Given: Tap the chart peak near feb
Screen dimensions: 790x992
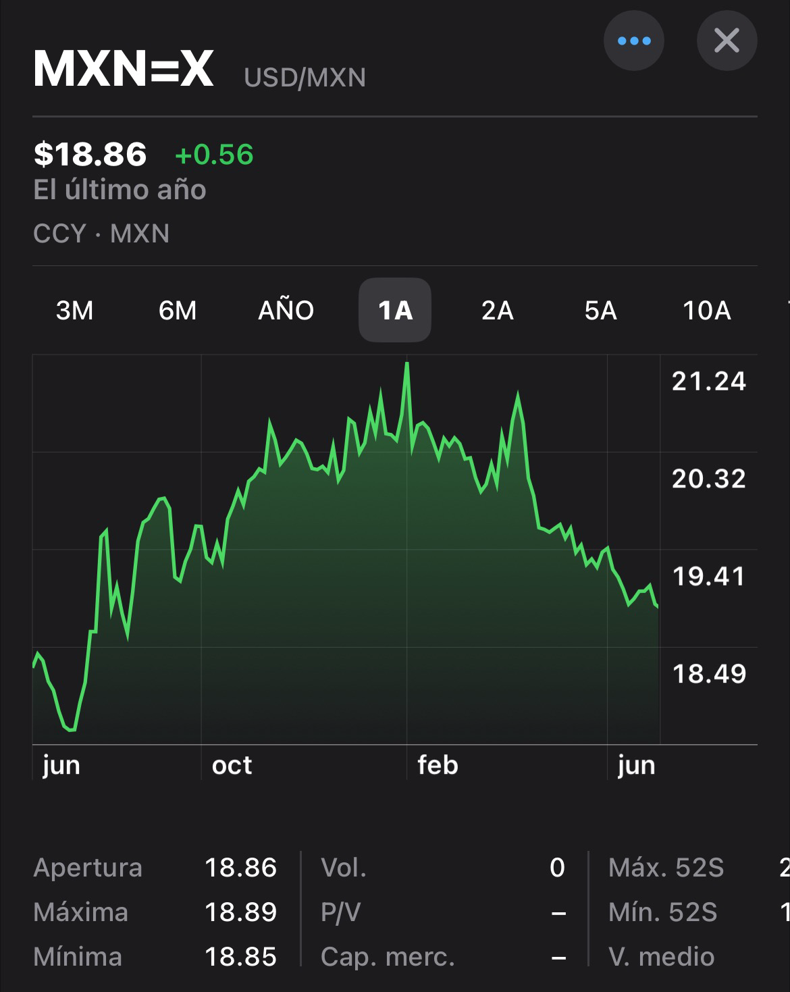Looking at the screenshot, I should coord(406,364).
